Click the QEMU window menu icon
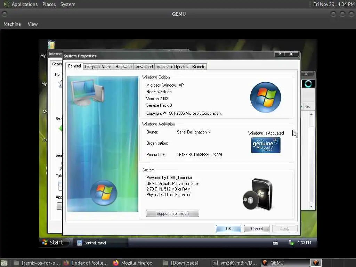Viewport: 356px width, 267px height. (4, 14)
